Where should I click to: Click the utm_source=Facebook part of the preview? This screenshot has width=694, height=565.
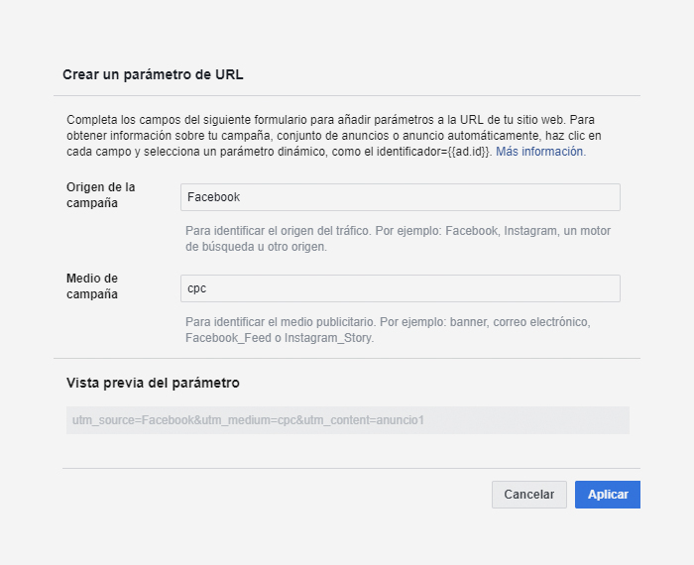click(132, 420)
